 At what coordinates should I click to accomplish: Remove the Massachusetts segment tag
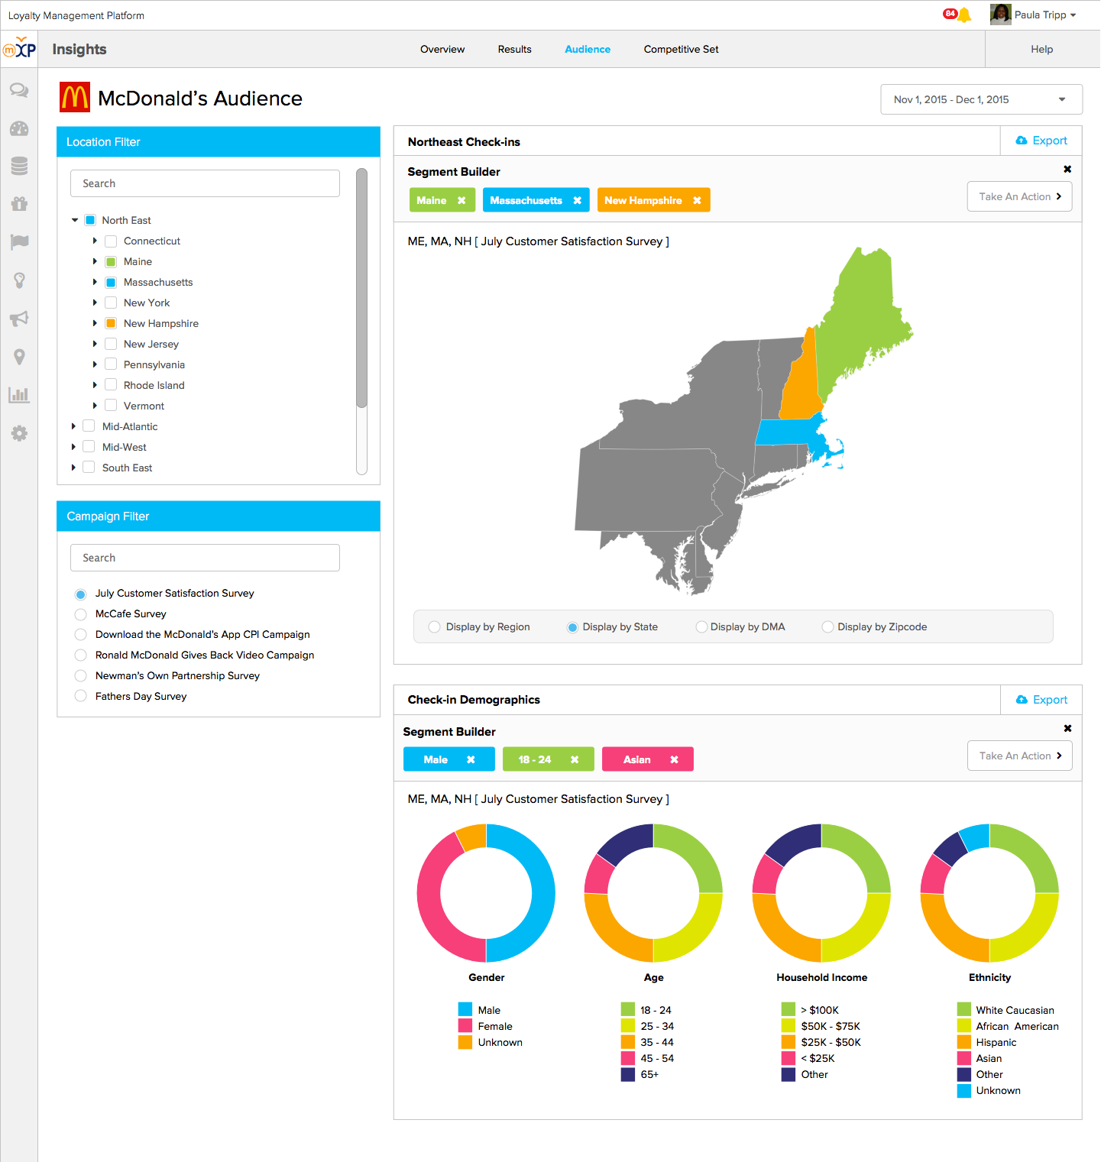577,200
